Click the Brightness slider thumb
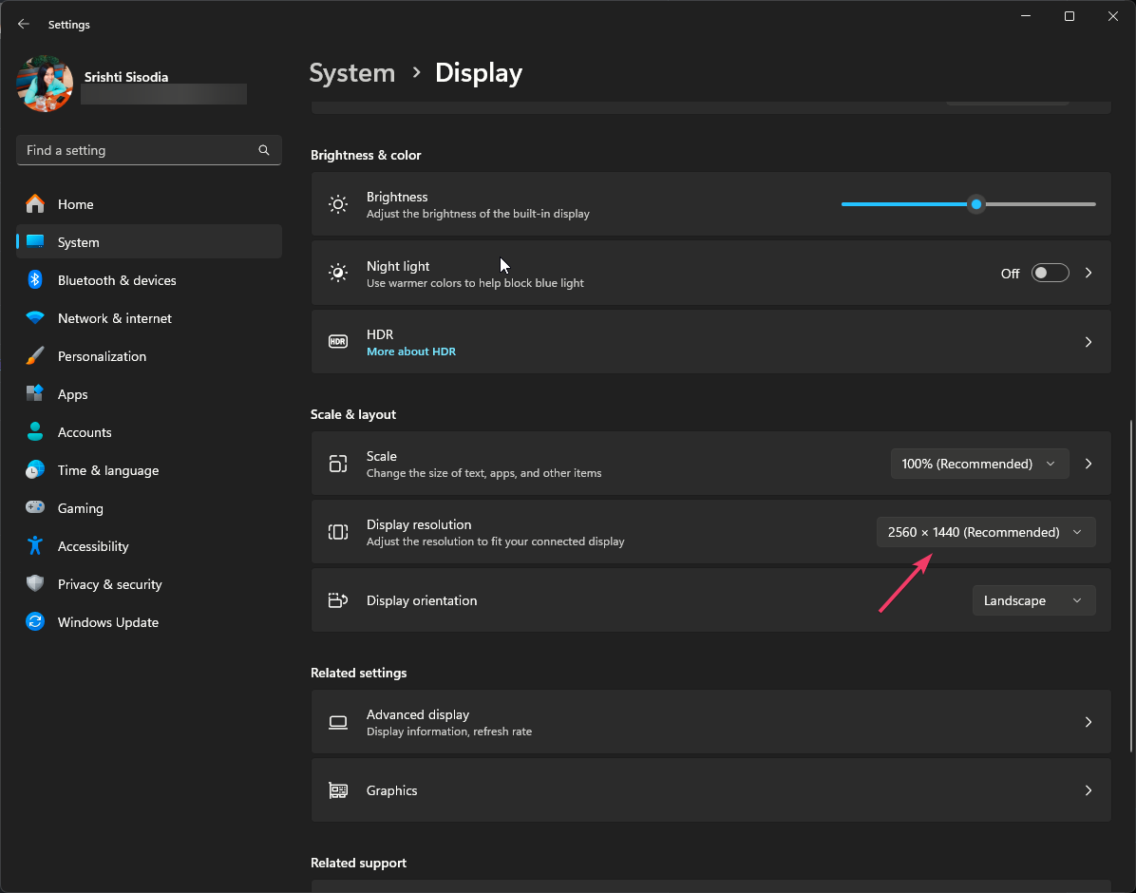Screen dimensions: 1136x893 click(976, 204)
